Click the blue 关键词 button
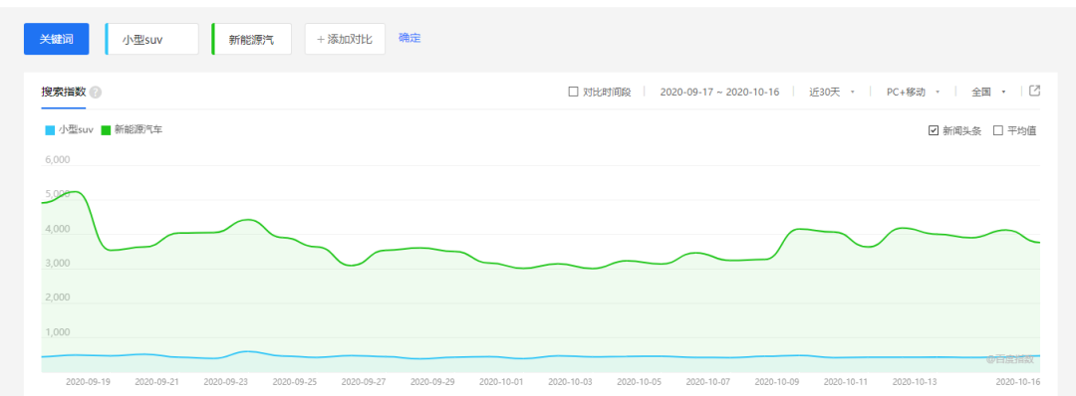1076x396 pixels. pos(56,39)
